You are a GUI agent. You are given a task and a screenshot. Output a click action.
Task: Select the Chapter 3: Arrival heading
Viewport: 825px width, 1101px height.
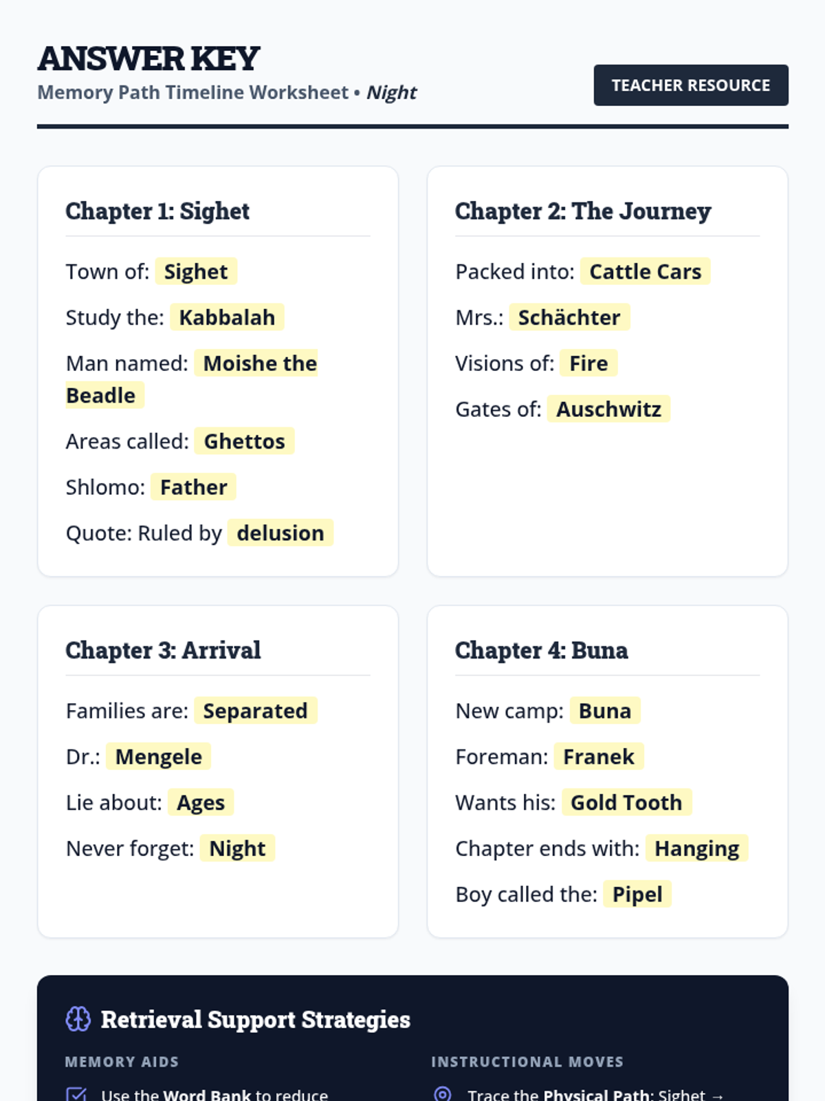coord(163,650)
